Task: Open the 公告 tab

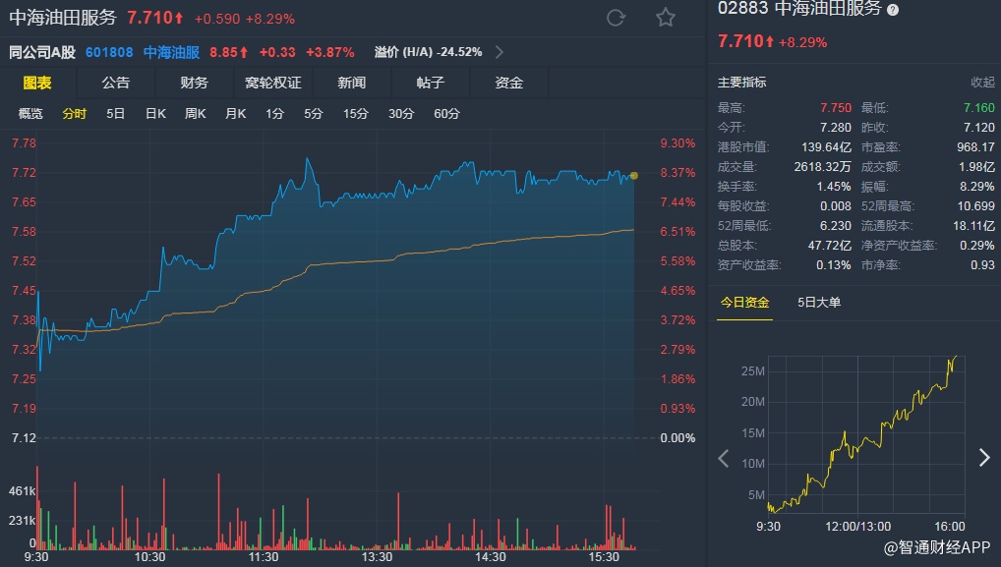Action: 115,83
